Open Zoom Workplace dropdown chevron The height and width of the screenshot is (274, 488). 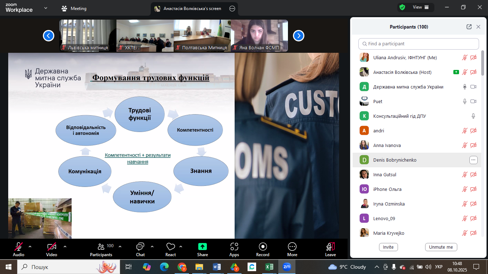(x=46, y=8)
